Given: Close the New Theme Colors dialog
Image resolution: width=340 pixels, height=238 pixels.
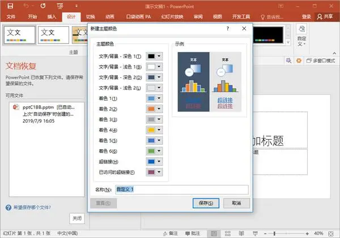Looking at the screenshot, I should (x=244, y=29).
